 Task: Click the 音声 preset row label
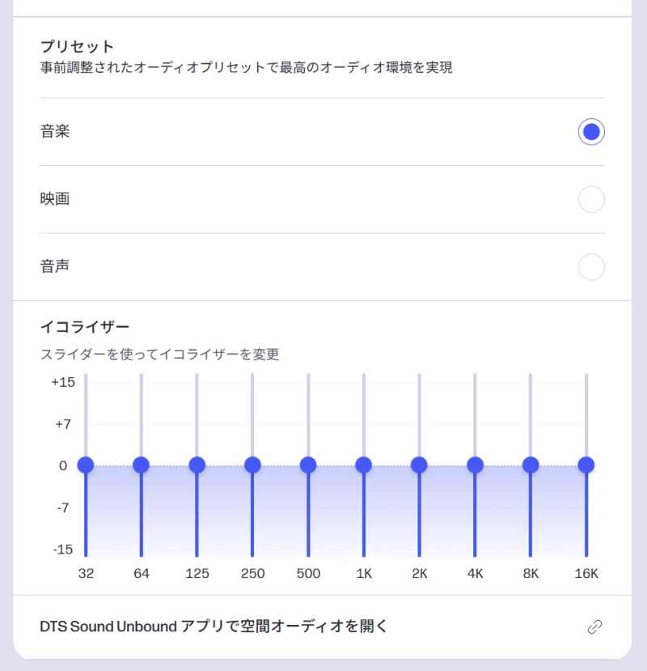55,265
